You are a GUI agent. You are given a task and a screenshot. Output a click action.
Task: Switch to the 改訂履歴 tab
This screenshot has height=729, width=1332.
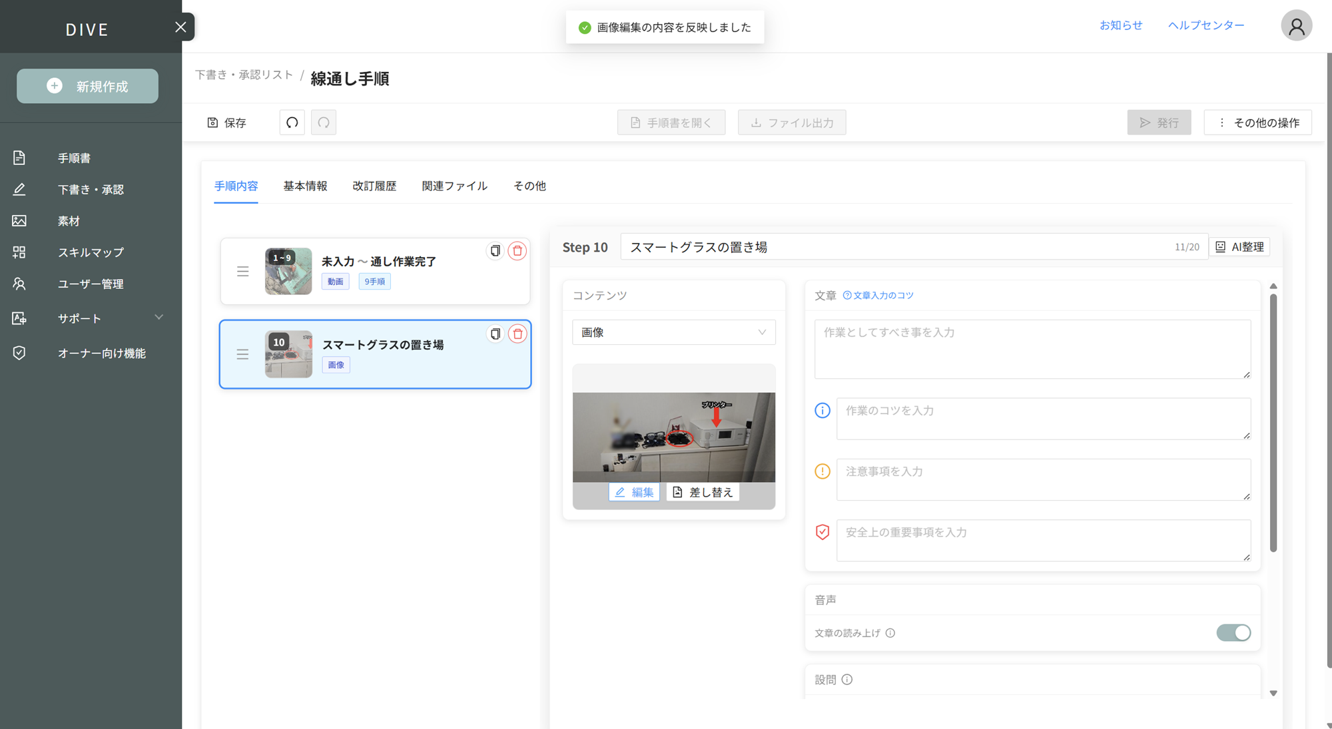pyautogui.click(x=374, y=186)
